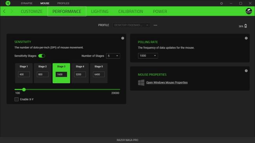The height and width of the screenshot is (143, 255).
Task: Check the battery level icon
Action: (246, 26)
